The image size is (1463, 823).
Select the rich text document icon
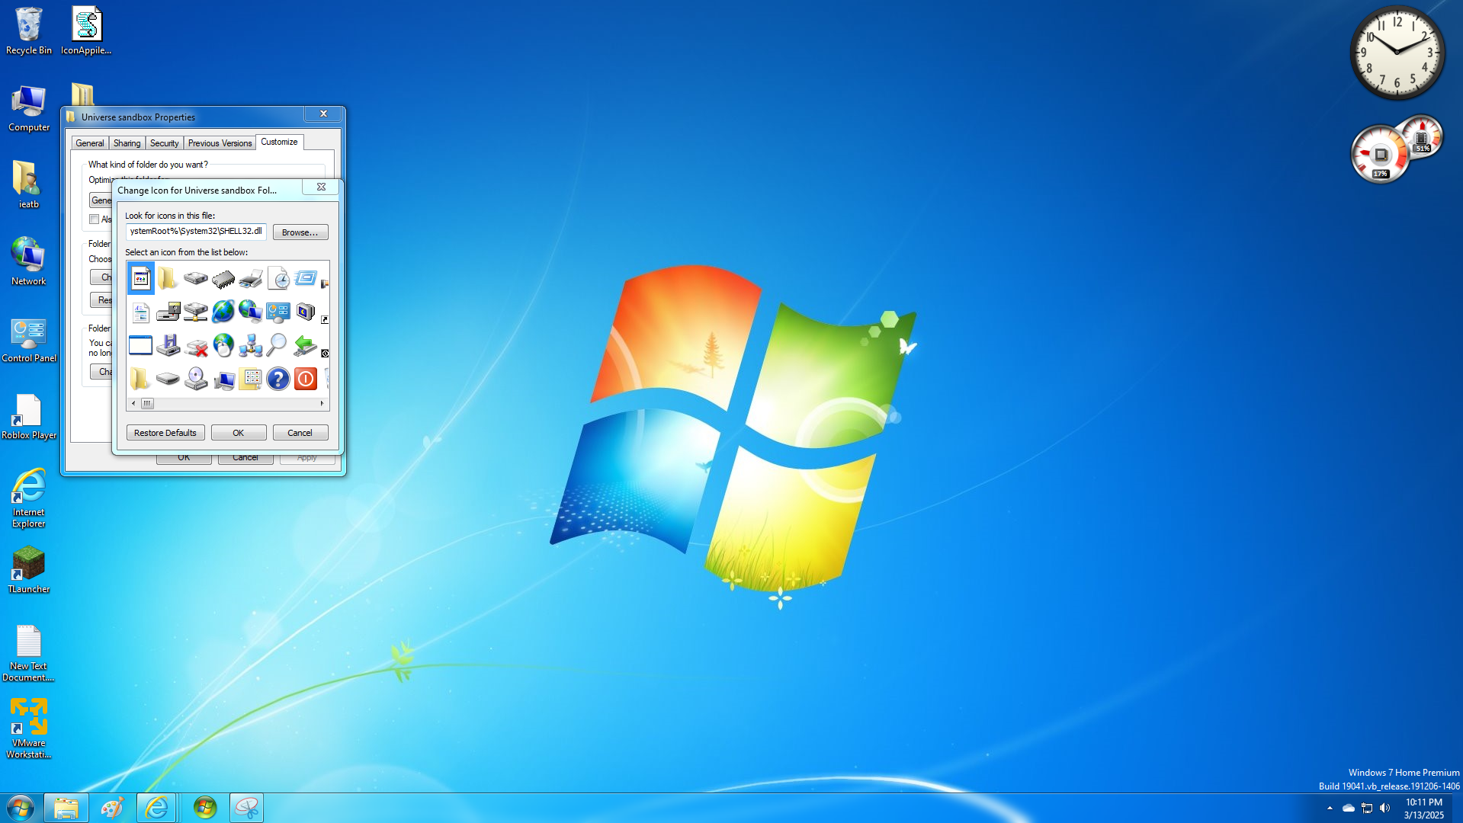coord(141,312)
